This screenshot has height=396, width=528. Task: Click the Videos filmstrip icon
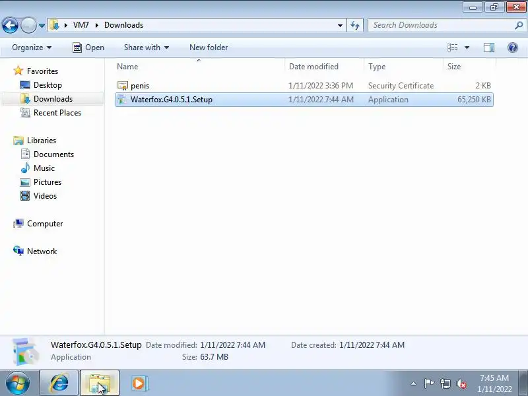pyautogui.click(x=25, y=195)
